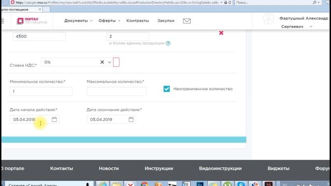The height and width of the screenshot is (186, 331).
Task: Click the Alice microphone icon in taskbar
Action: pyautogui.click(x=87, y=184)
